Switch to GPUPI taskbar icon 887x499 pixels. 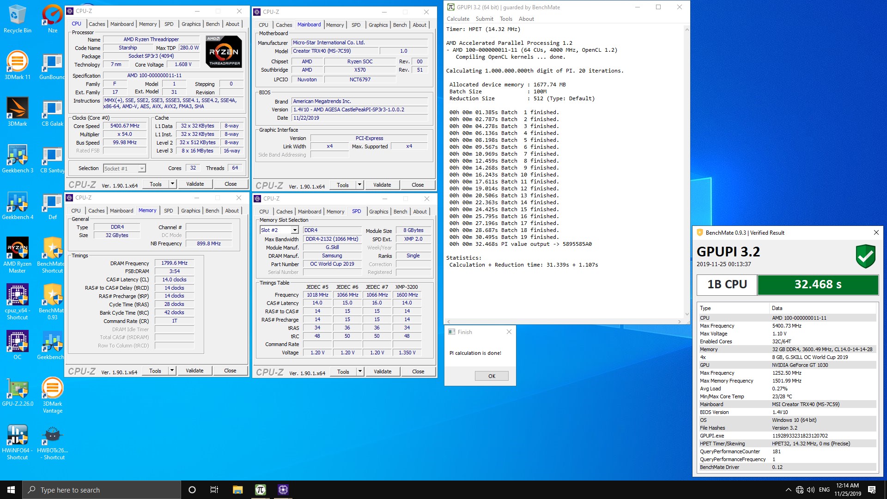click(x=260, y=490)
